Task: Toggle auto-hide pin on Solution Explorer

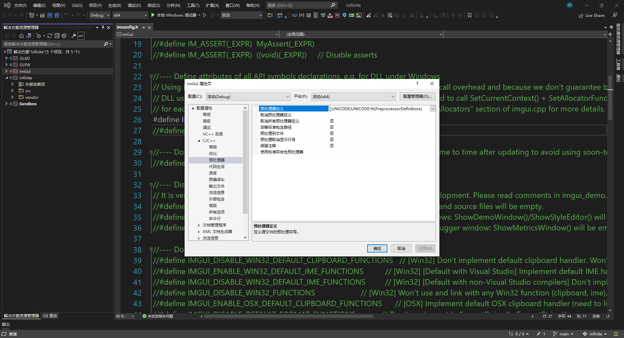Action: [103, 28]
